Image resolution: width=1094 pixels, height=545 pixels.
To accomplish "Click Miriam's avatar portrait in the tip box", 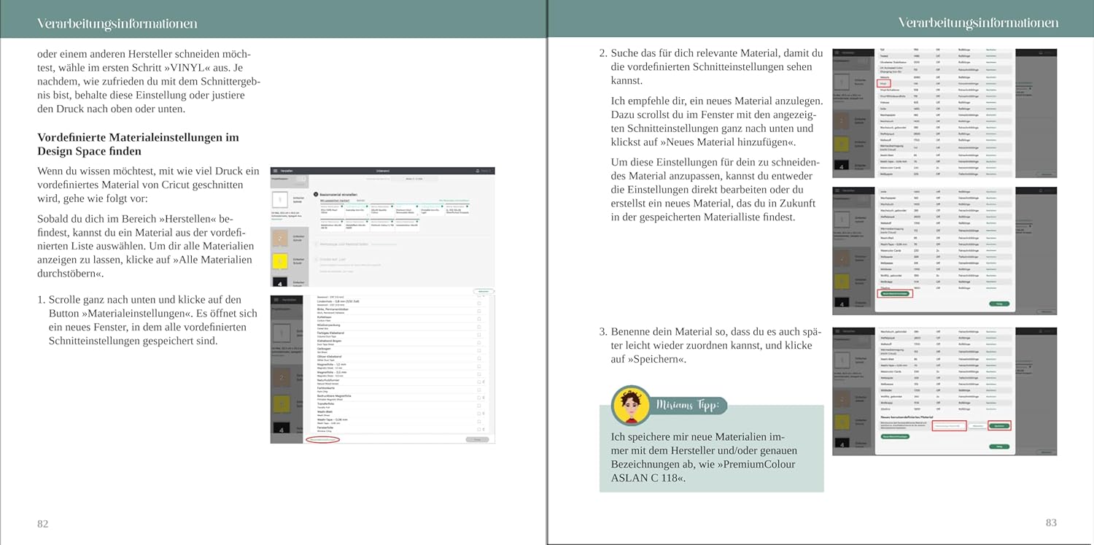I will coord(631,406).
